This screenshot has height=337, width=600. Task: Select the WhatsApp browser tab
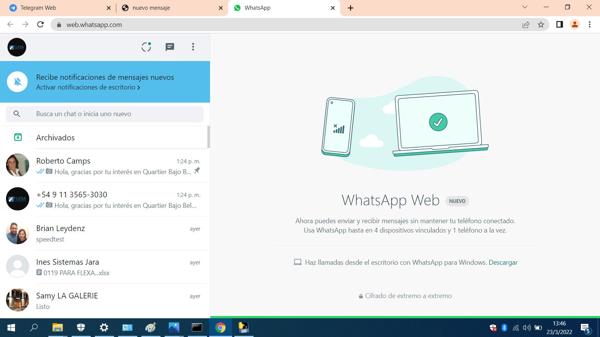pos(284,8)
